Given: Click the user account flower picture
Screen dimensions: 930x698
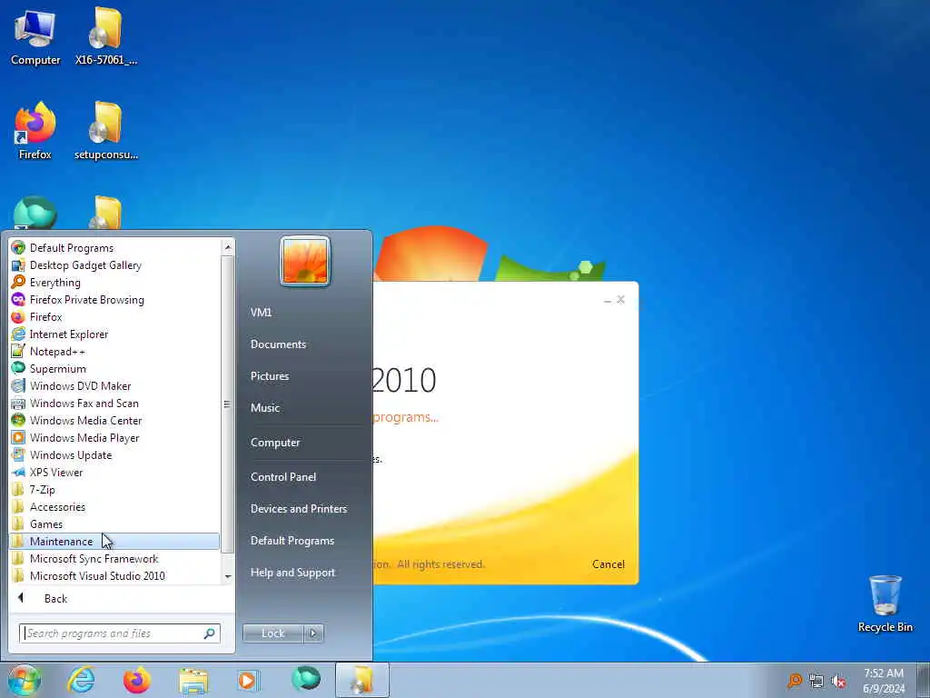Looking at the screenshot, I should coord(305,261).
